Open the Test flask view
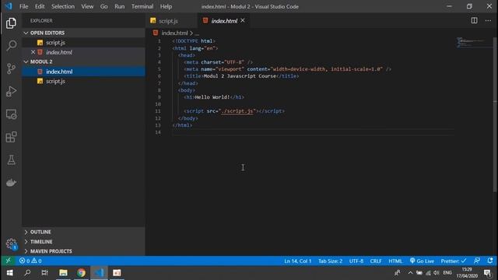Viewport: 498px width, 280px height. click(x=11, y=160)
